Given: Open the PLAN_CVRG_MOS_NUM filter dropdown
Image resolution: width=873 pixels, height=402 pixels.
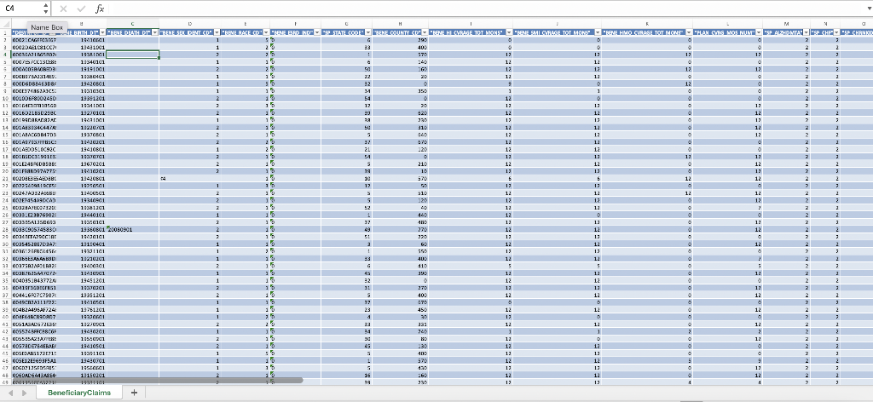Looking at the screenshot, I should tap(758, 32).
